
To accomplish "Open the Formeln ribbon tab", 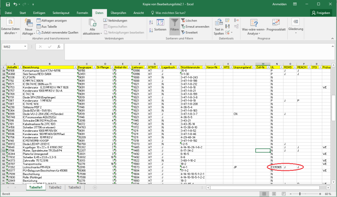I will click(82, 13).
